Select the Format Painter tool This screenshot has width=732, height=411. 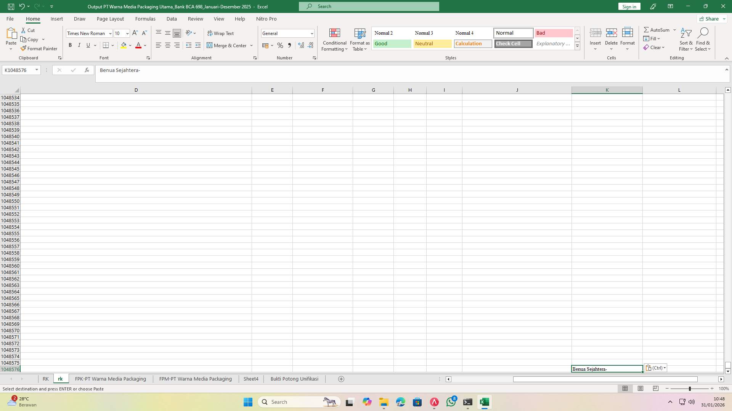[39, 48]
